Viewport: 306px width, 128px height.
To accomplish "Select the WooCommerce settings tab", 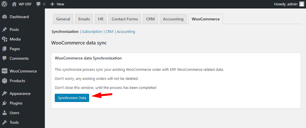I will click(x=206, y=19).
